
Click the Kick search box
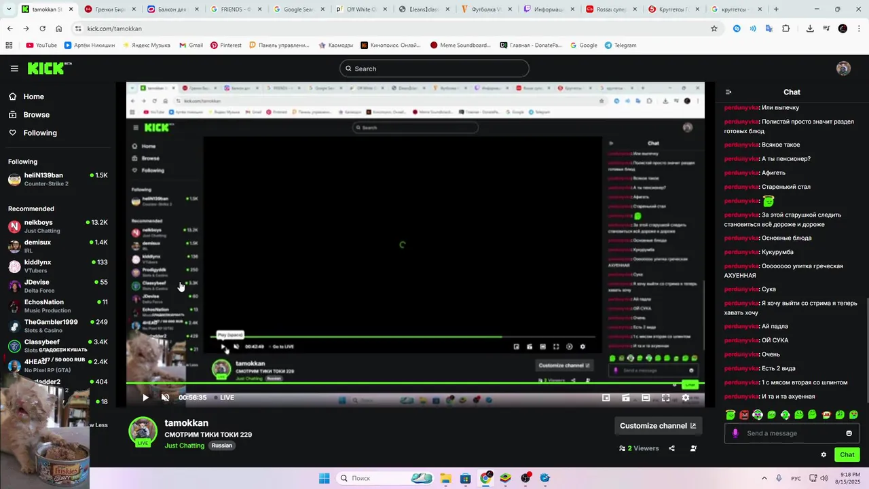pyautogui.click(x=434, y=69)
